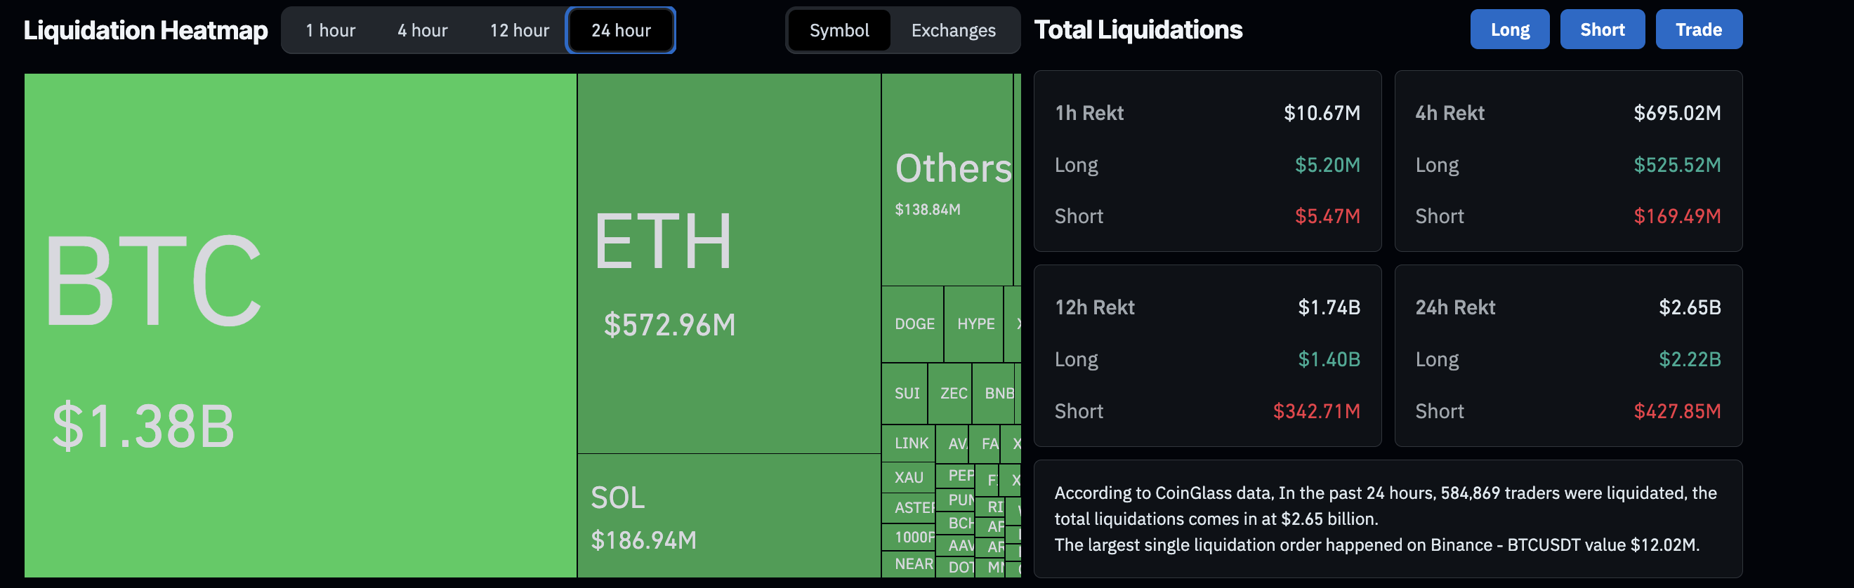Open the Others $138.84M tile

[x=947, y=180]
